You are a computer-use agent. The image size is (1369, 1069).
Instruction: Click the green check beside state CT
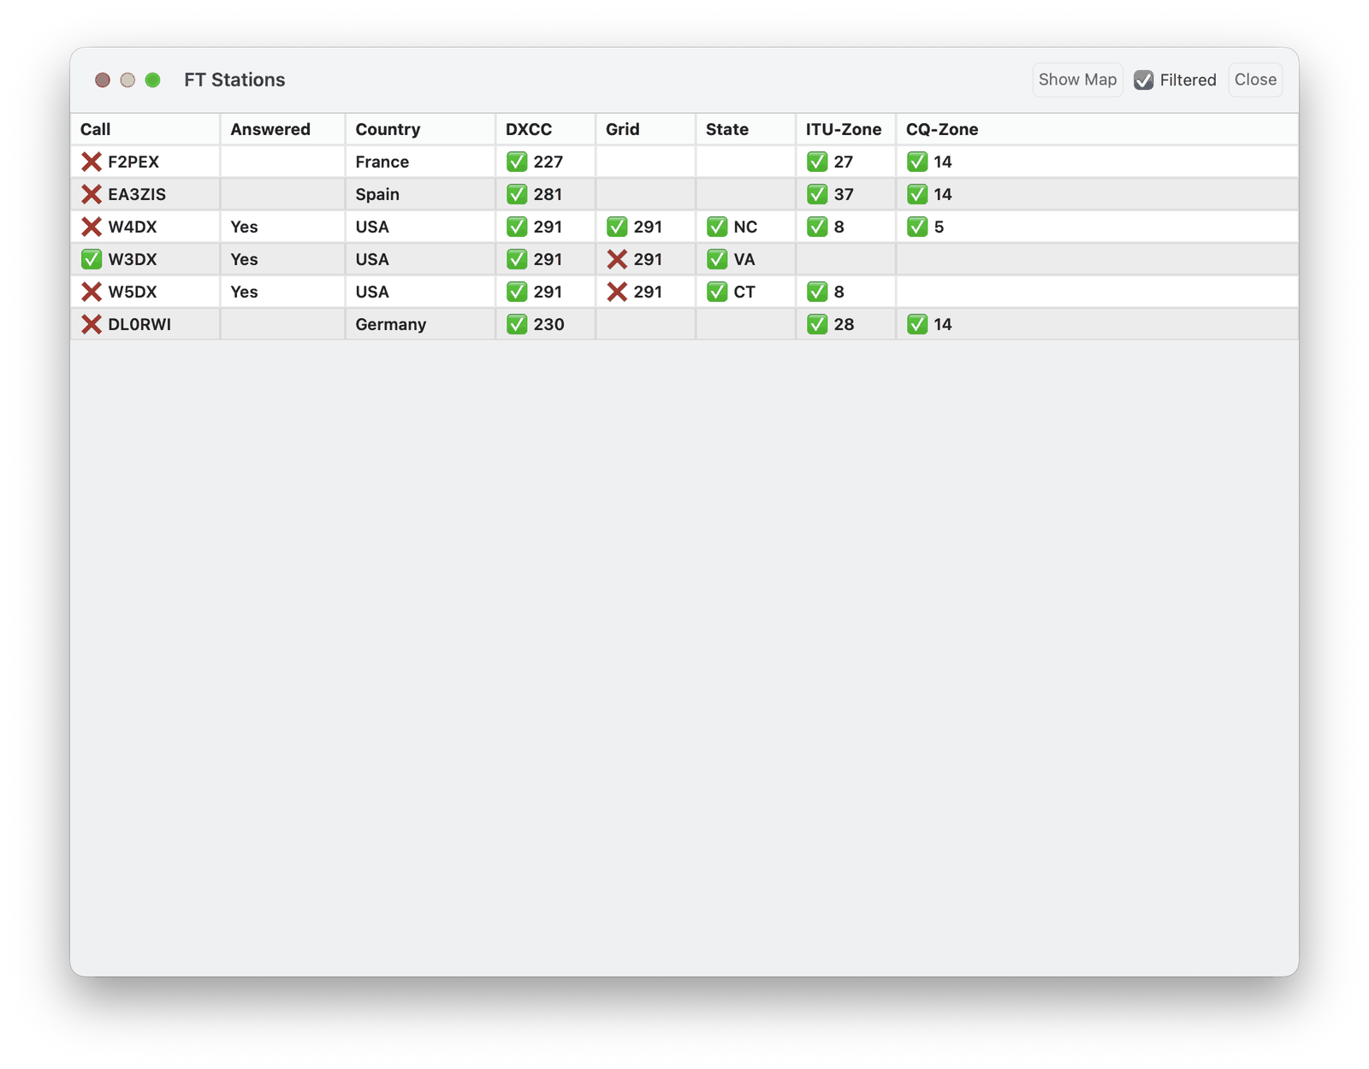(717, 292)
